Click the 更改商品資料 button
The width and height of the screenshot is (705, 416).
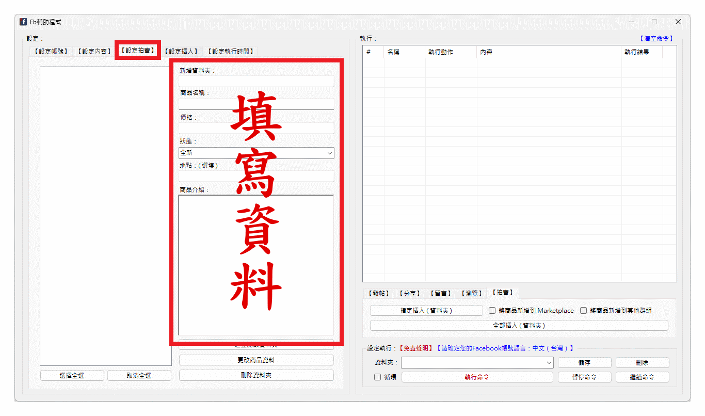tap(256, 360)
